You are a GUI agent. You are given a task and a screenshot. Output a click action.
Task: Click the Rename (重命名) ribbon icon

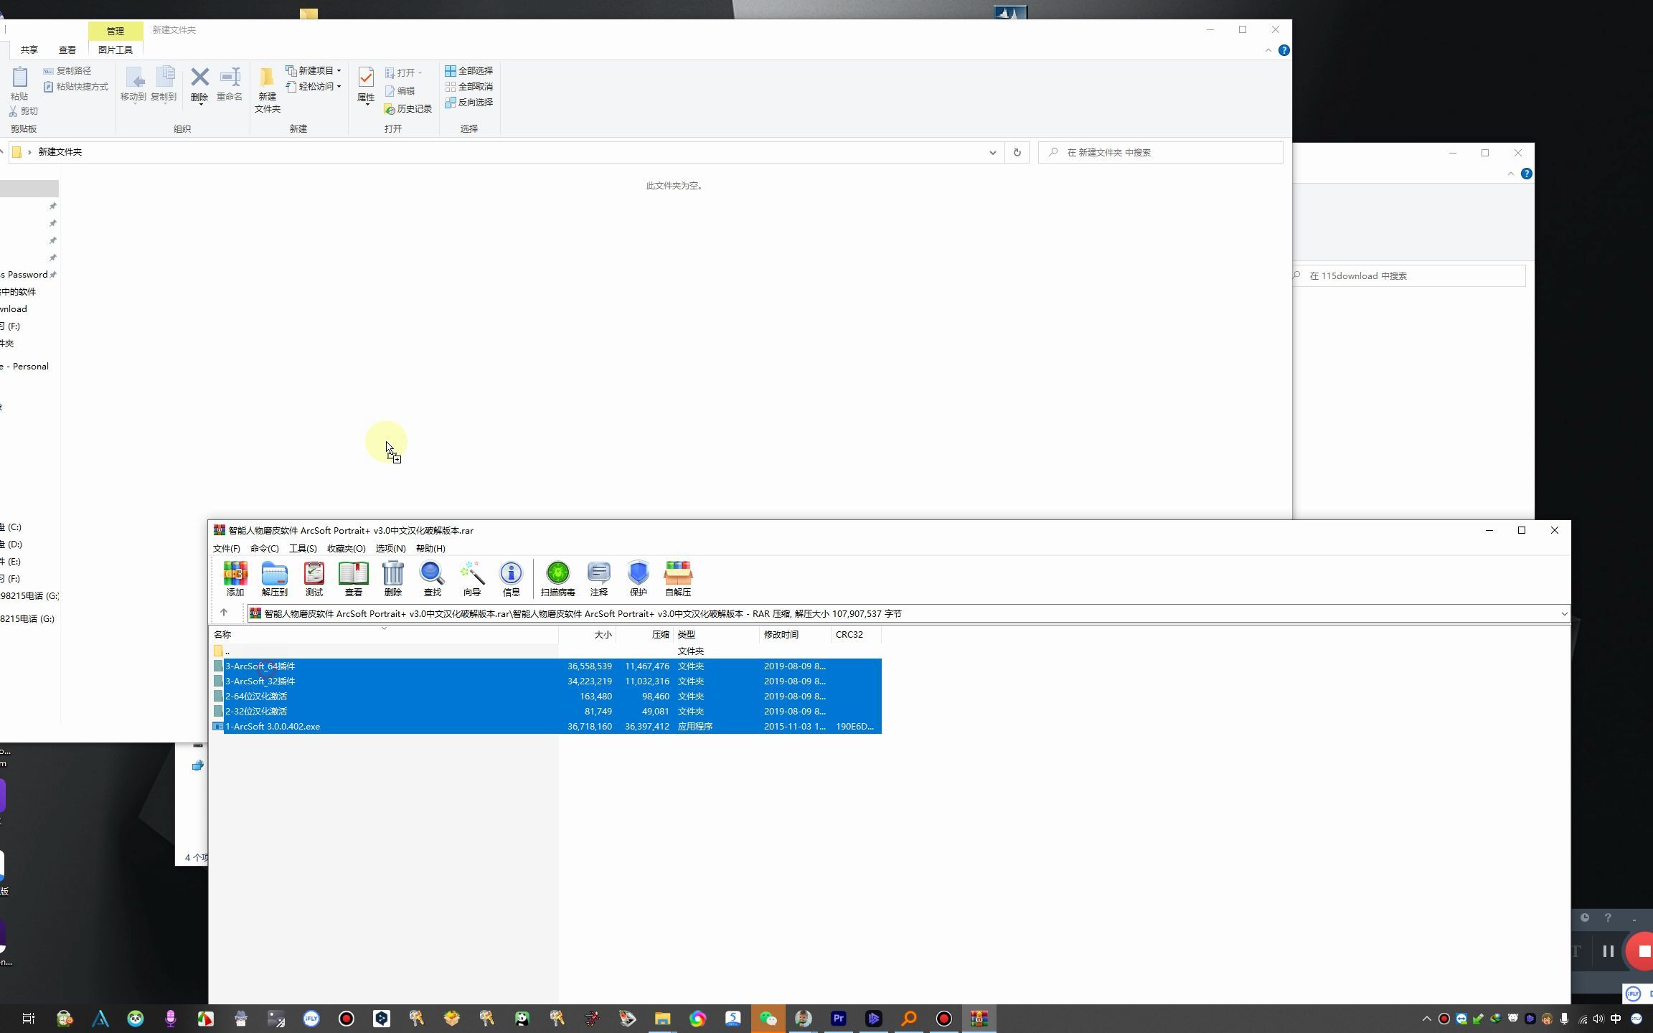click(x=230, y=83)
